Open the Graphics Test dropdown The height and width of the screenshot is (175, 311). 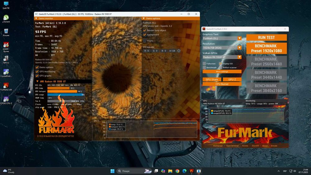[222, 38]
